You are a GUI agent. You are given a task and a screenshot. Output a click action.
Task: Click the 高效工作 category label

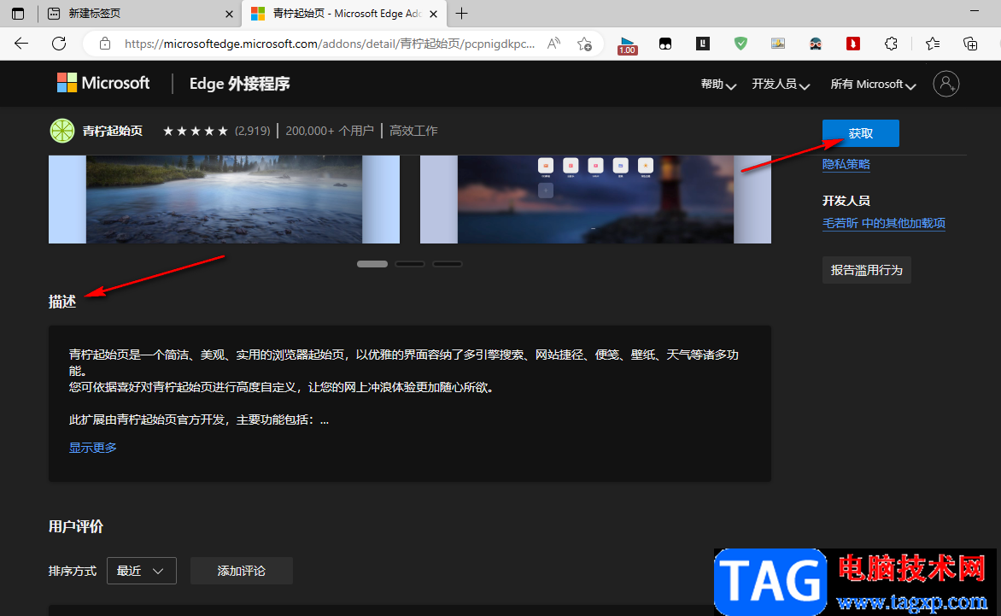413,131
